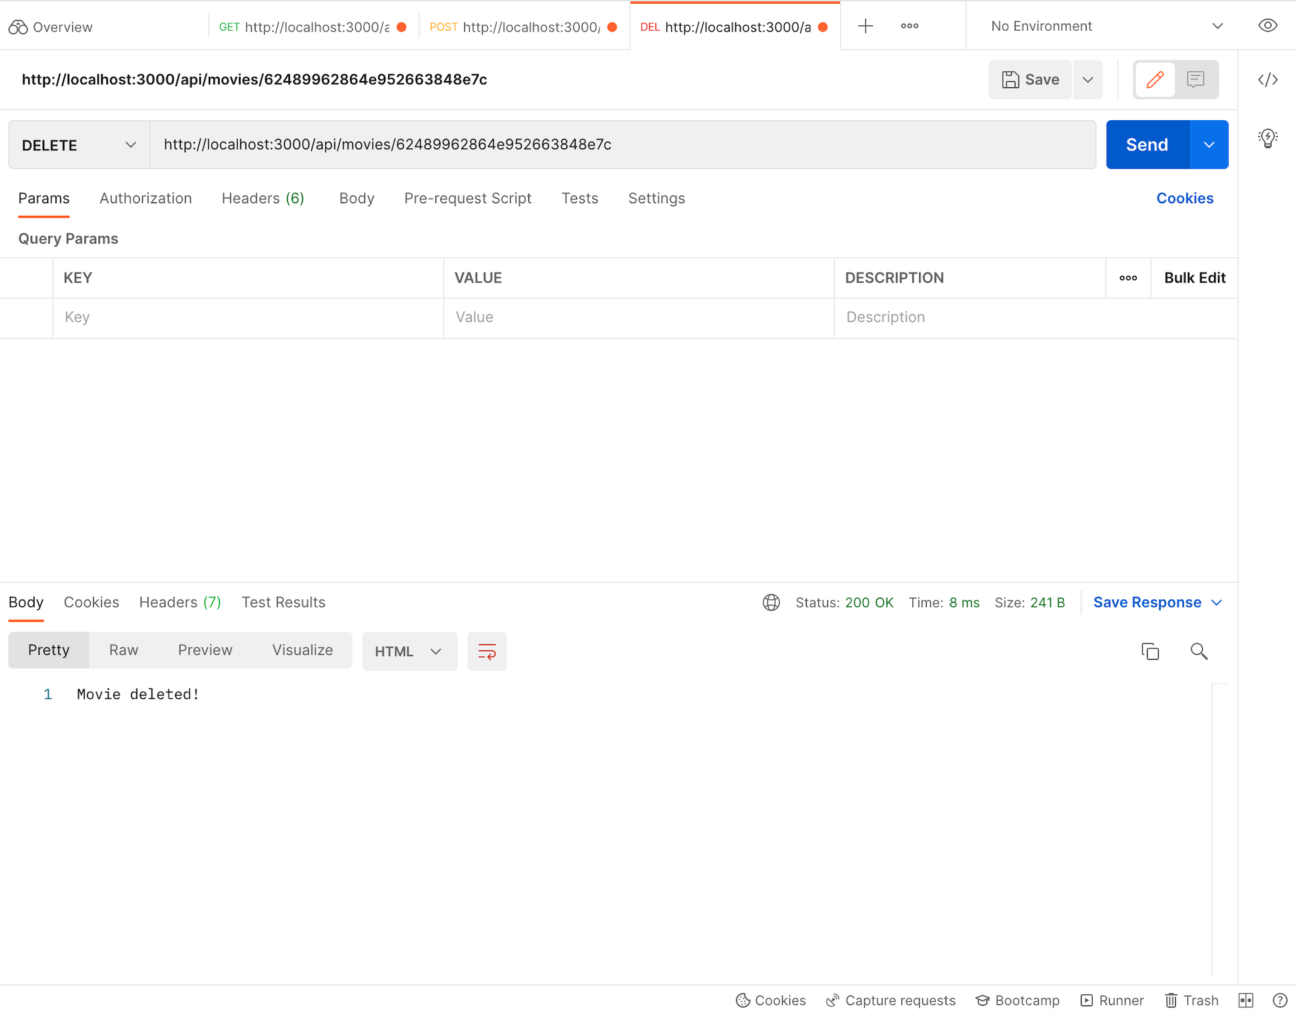Switch to the Authorization tab
The height and width of the screenshot is (1015, 1296).
tap(145, 199)
